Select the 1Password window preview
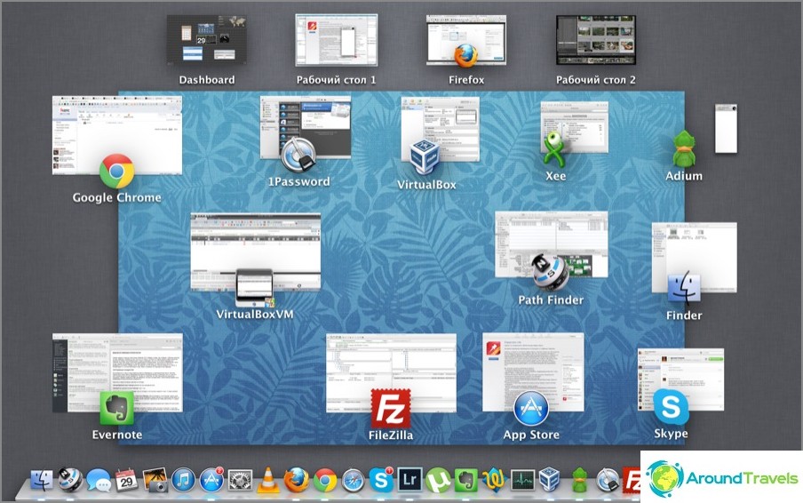 pyautogui.click(x=306, y=126)
